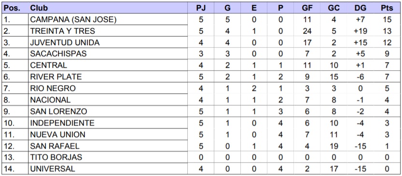This screenshot has height=176, width=402.
Task: Select the Pts column header
Action: pos(387,8)
